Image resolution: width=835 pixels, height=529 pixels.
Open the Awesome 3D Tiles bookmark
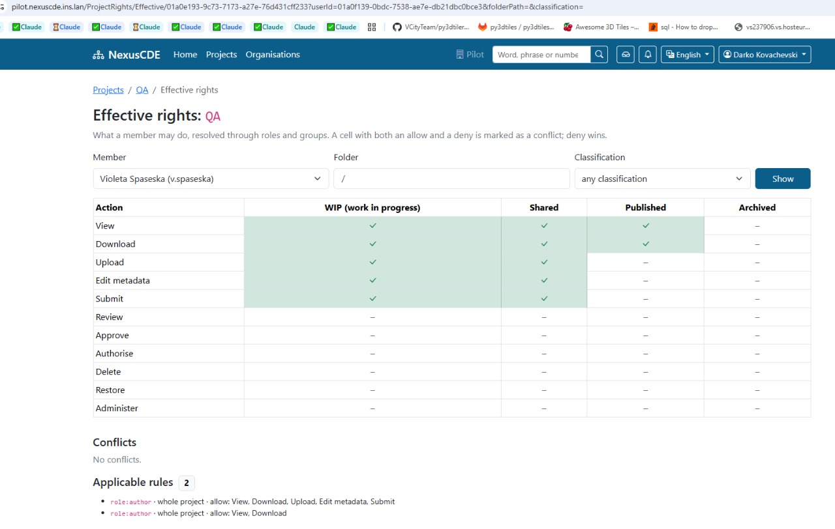601,27
